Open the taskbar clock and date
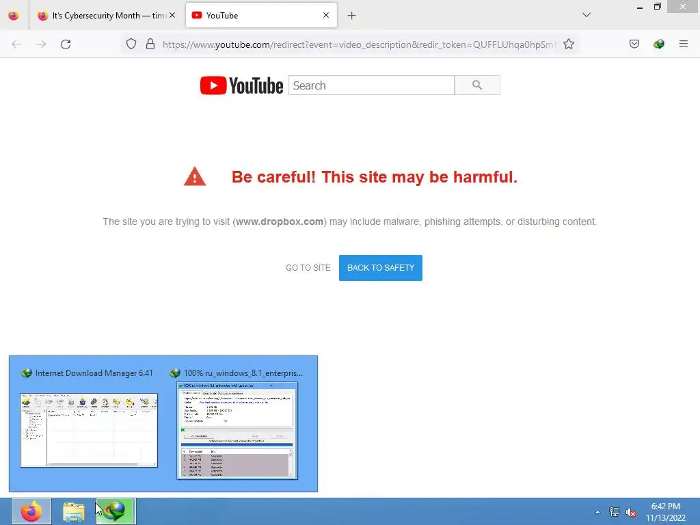 [665, 512]
